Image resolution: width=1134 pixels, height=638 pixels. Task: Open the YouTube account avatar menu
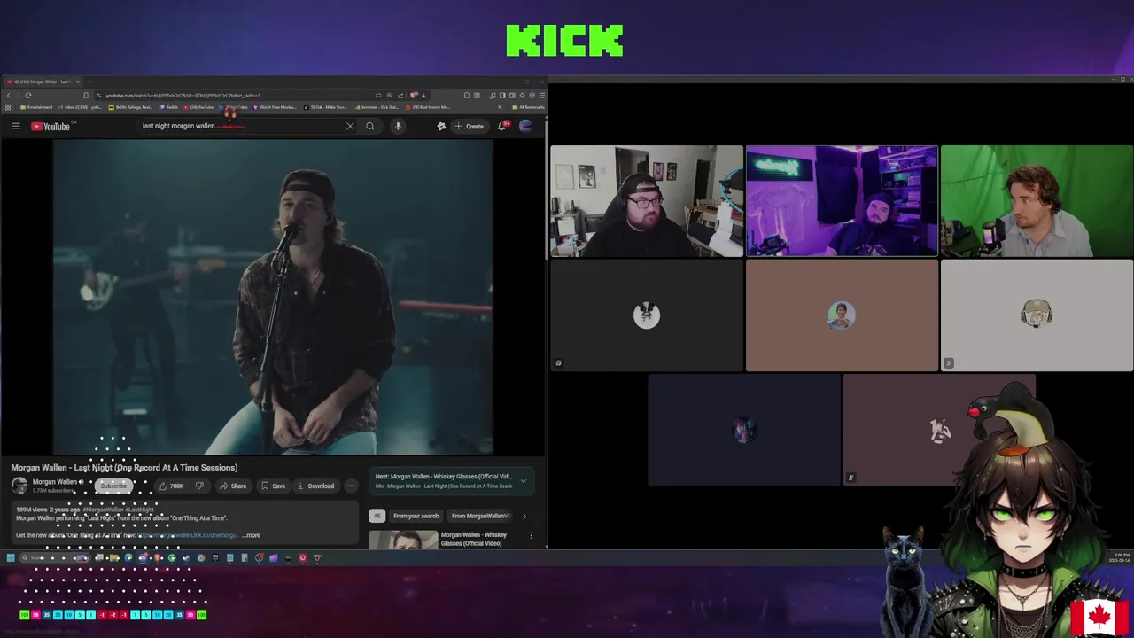pyautogui.click(x=525, y=126)
